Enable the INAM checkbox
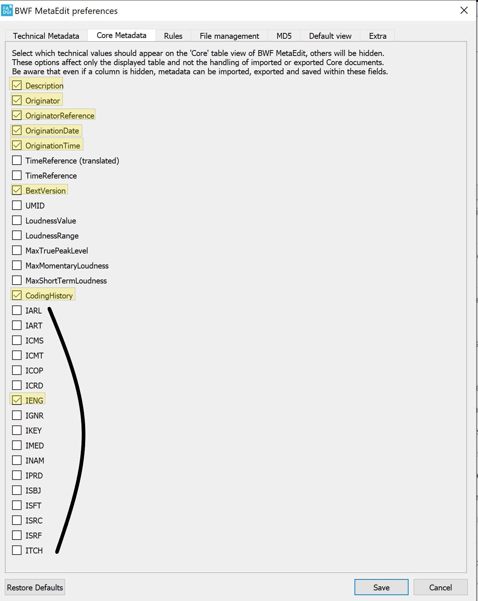The height and width of the screenshot is (601, 478). pos(17,460)
